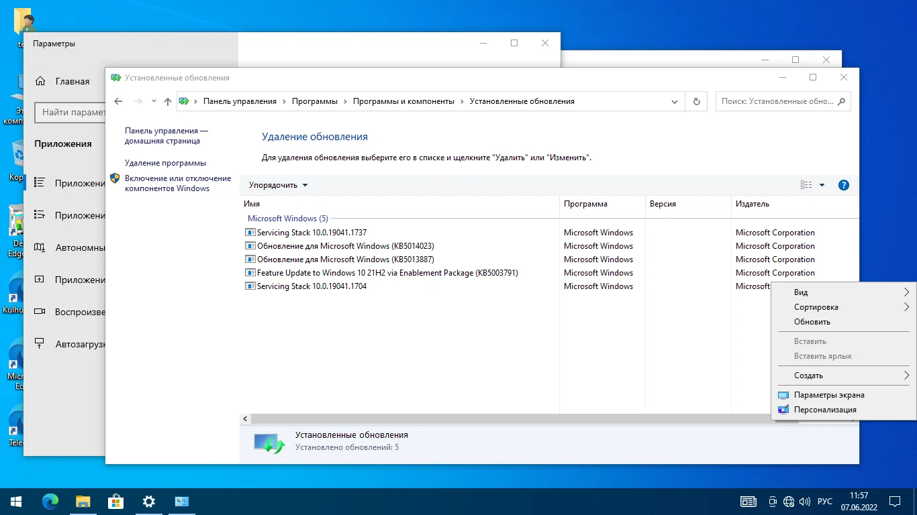Open Microsoft Edge from the taskbar

[x=50, y=501]
